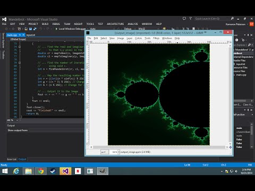255x191 pixels.
Task: Open the BUILD menu in Visual Studio
Action: 45,24
